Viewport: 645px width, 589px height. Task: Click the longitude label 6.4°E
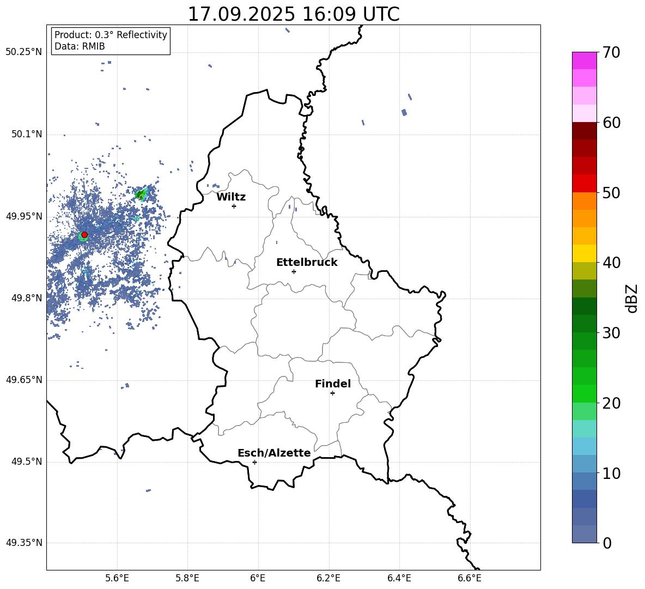point(399,578)
